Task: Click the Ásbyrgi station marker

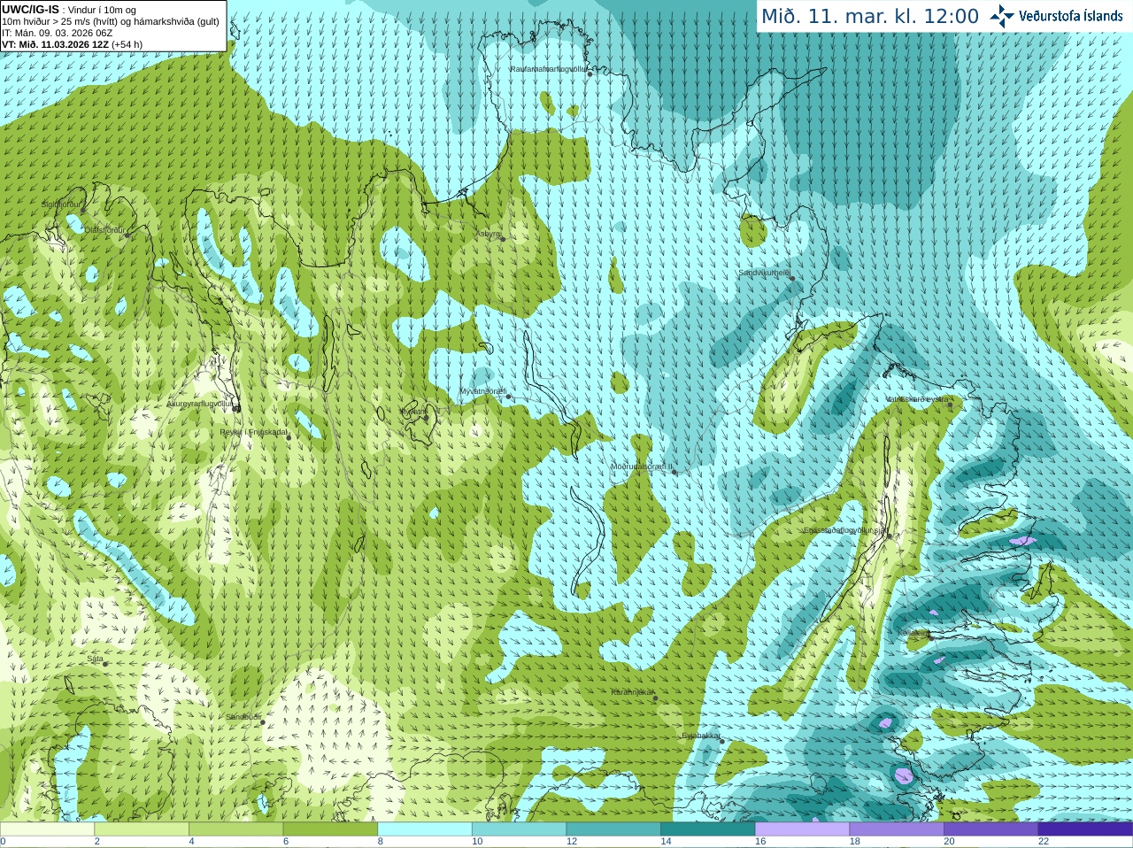Action: pos(503,238)
